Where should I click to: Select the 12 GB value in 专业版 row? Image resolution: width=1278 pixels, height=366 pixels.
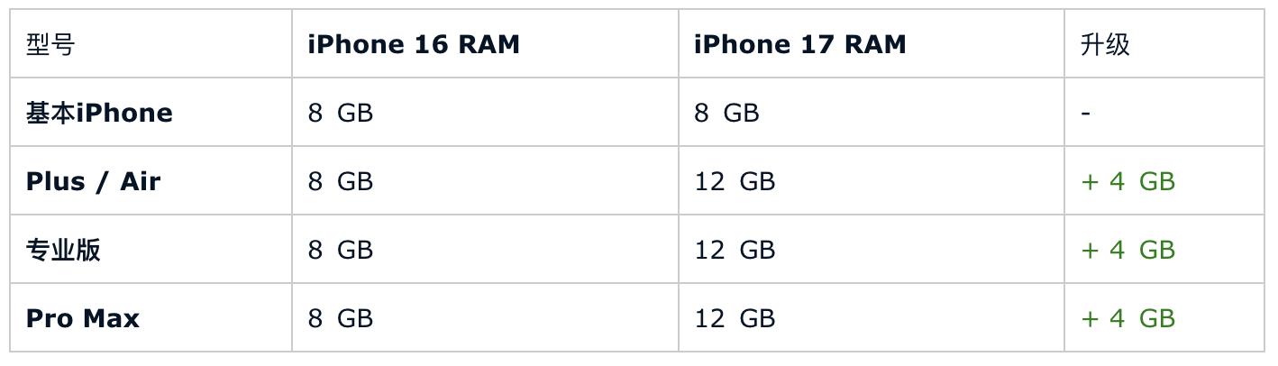(735, 250)
